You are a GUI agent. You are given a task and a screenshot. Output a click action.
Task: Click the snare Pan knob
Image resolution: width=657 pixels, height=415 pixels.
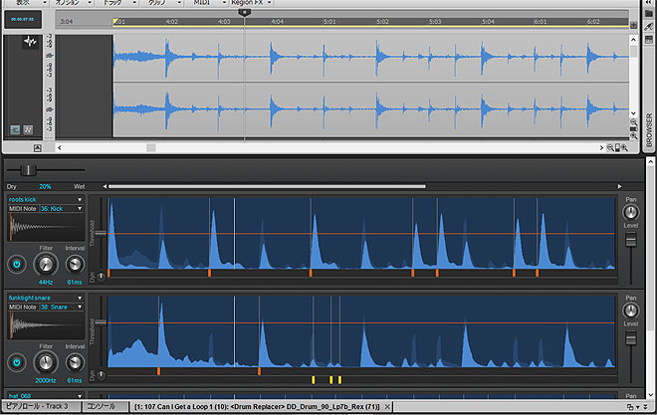(x=630, y=311)
